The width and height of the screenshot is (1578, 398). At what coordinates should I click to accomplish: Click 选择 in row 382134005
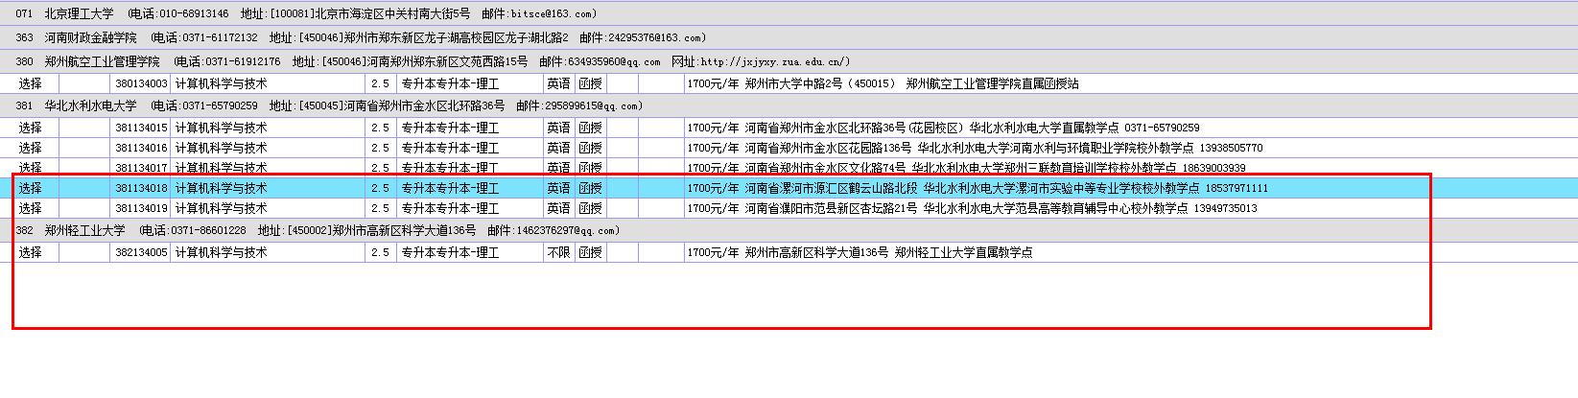[31, 252]
